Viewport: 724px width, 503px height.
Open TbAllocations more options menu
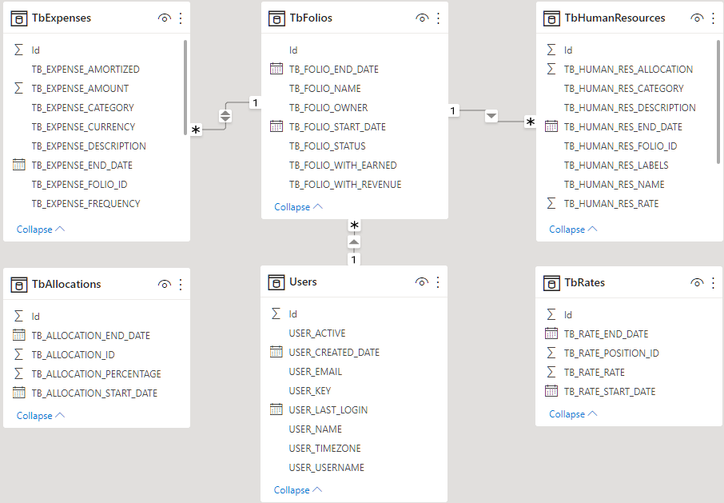click(x=181, y=284)
